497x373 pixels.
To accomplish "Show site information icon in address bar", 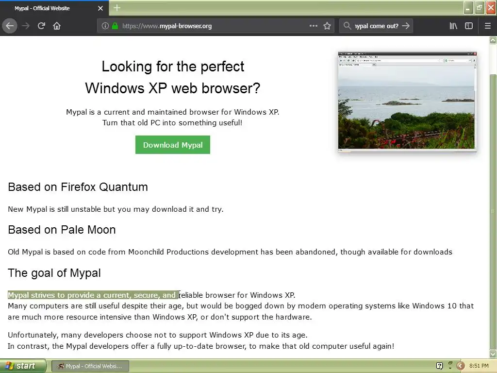I will [105, 26].
